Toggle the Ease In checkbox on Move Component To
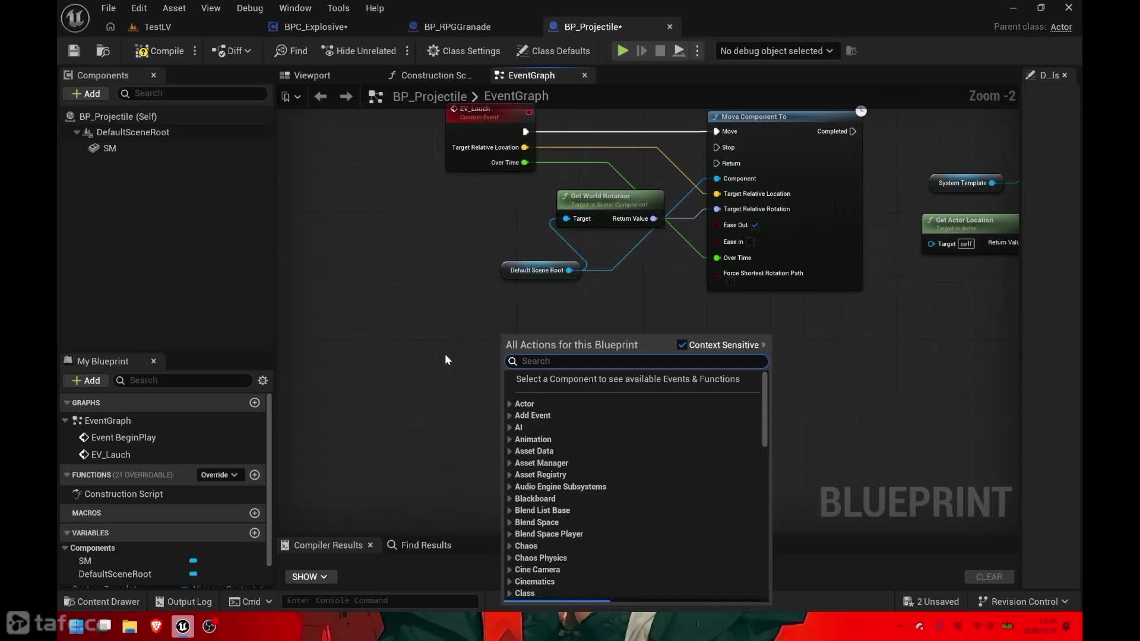Screen dimensions: 1140x641 pyautogui.click(x=750, y=242)
